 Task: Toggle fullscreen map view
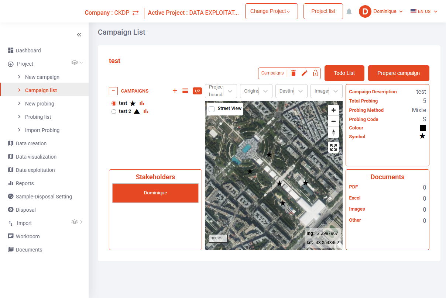(x=333, y=148)
